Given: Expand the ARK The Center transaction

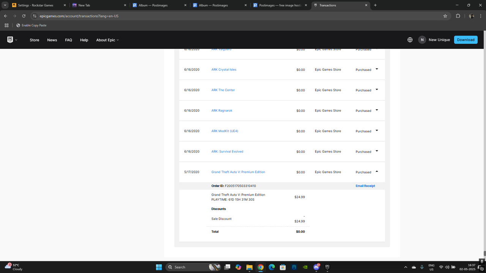Looking at the screenshot, I should pos(377,89).
